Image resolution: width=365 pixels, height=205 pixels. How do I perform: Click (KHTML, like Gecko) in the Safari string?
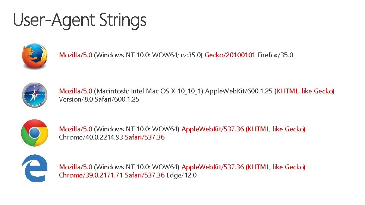point(305,91)
